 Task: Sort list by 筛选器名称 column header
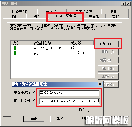[x=51, y=43]
